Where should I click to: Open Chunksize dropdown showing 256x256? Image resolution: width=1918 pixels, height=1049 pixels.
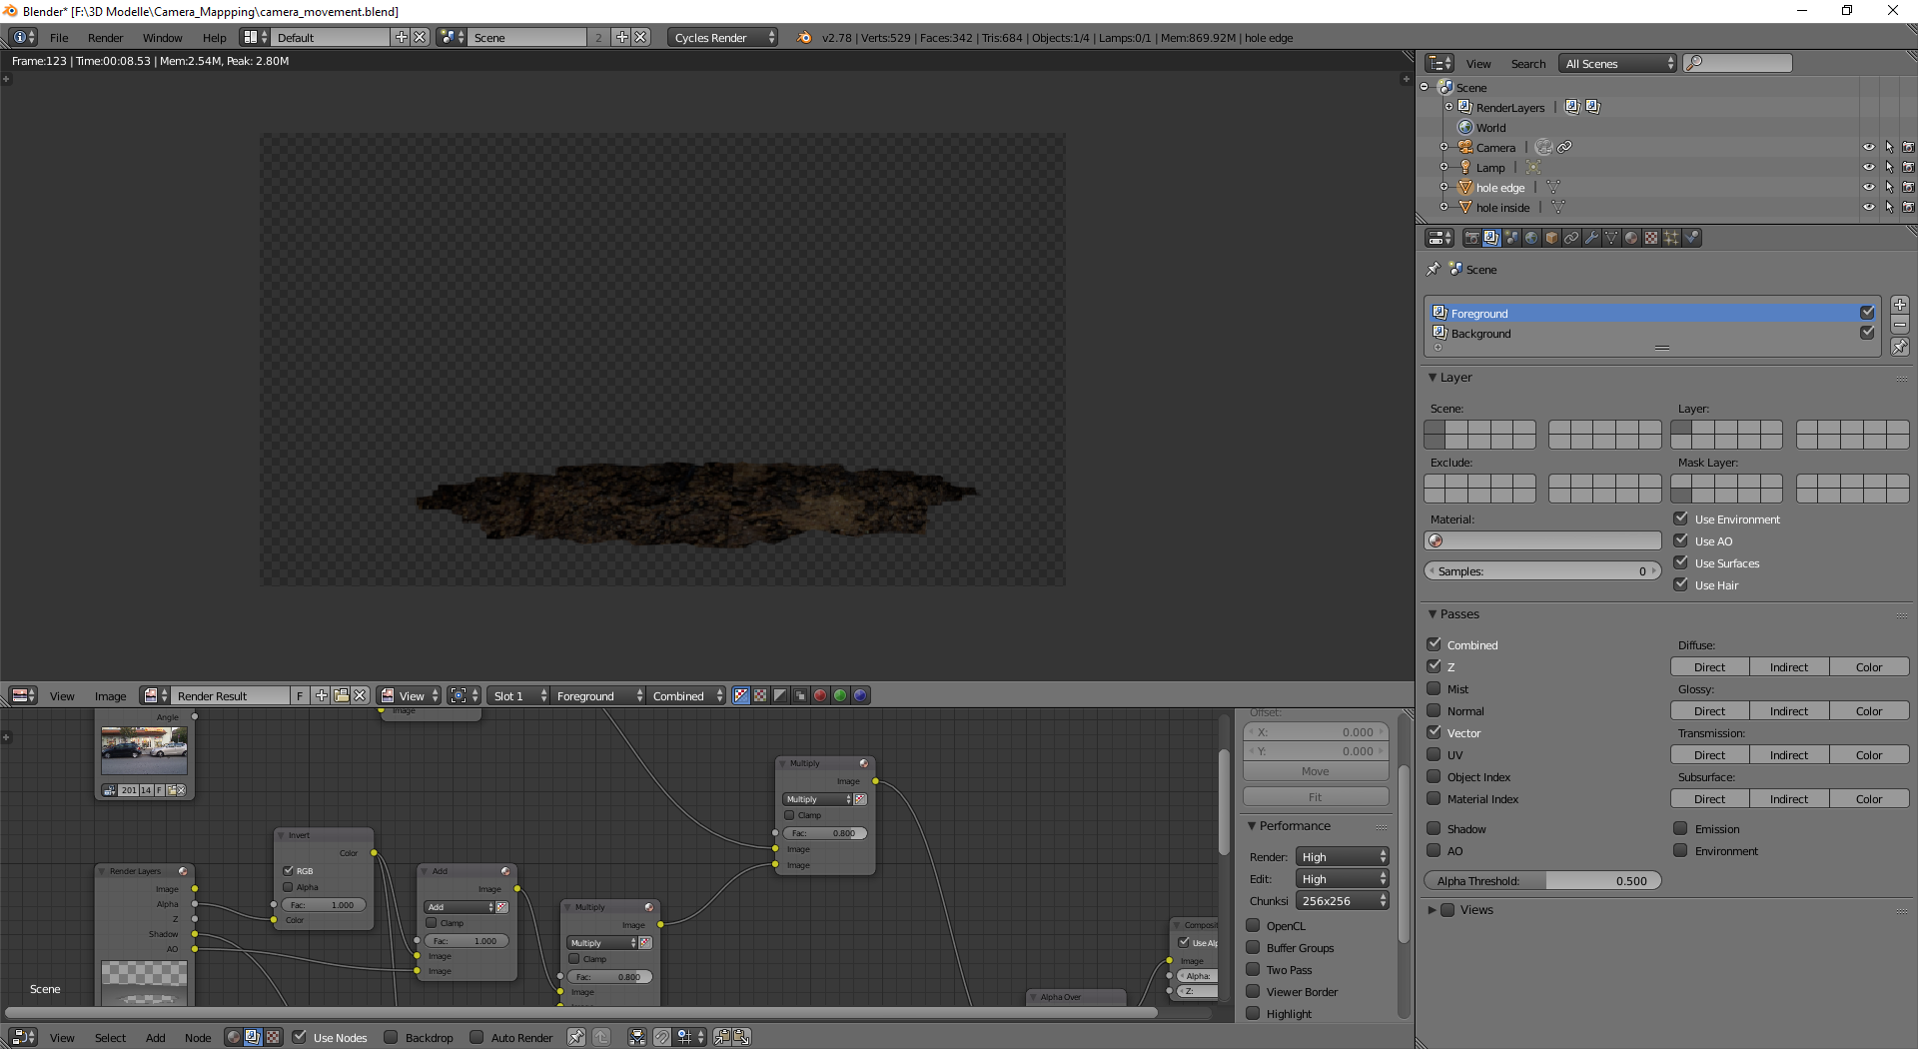1343,900
